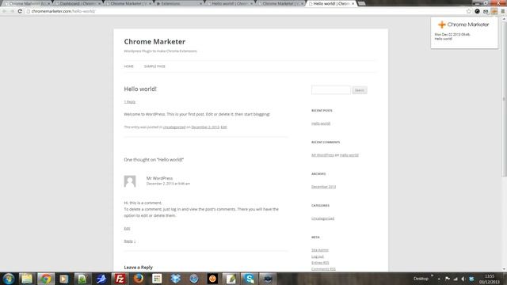Screen dimensions: 507x285
Task: Click the Mr WordPress commenter avatar
Action: [x=130, y=181]
